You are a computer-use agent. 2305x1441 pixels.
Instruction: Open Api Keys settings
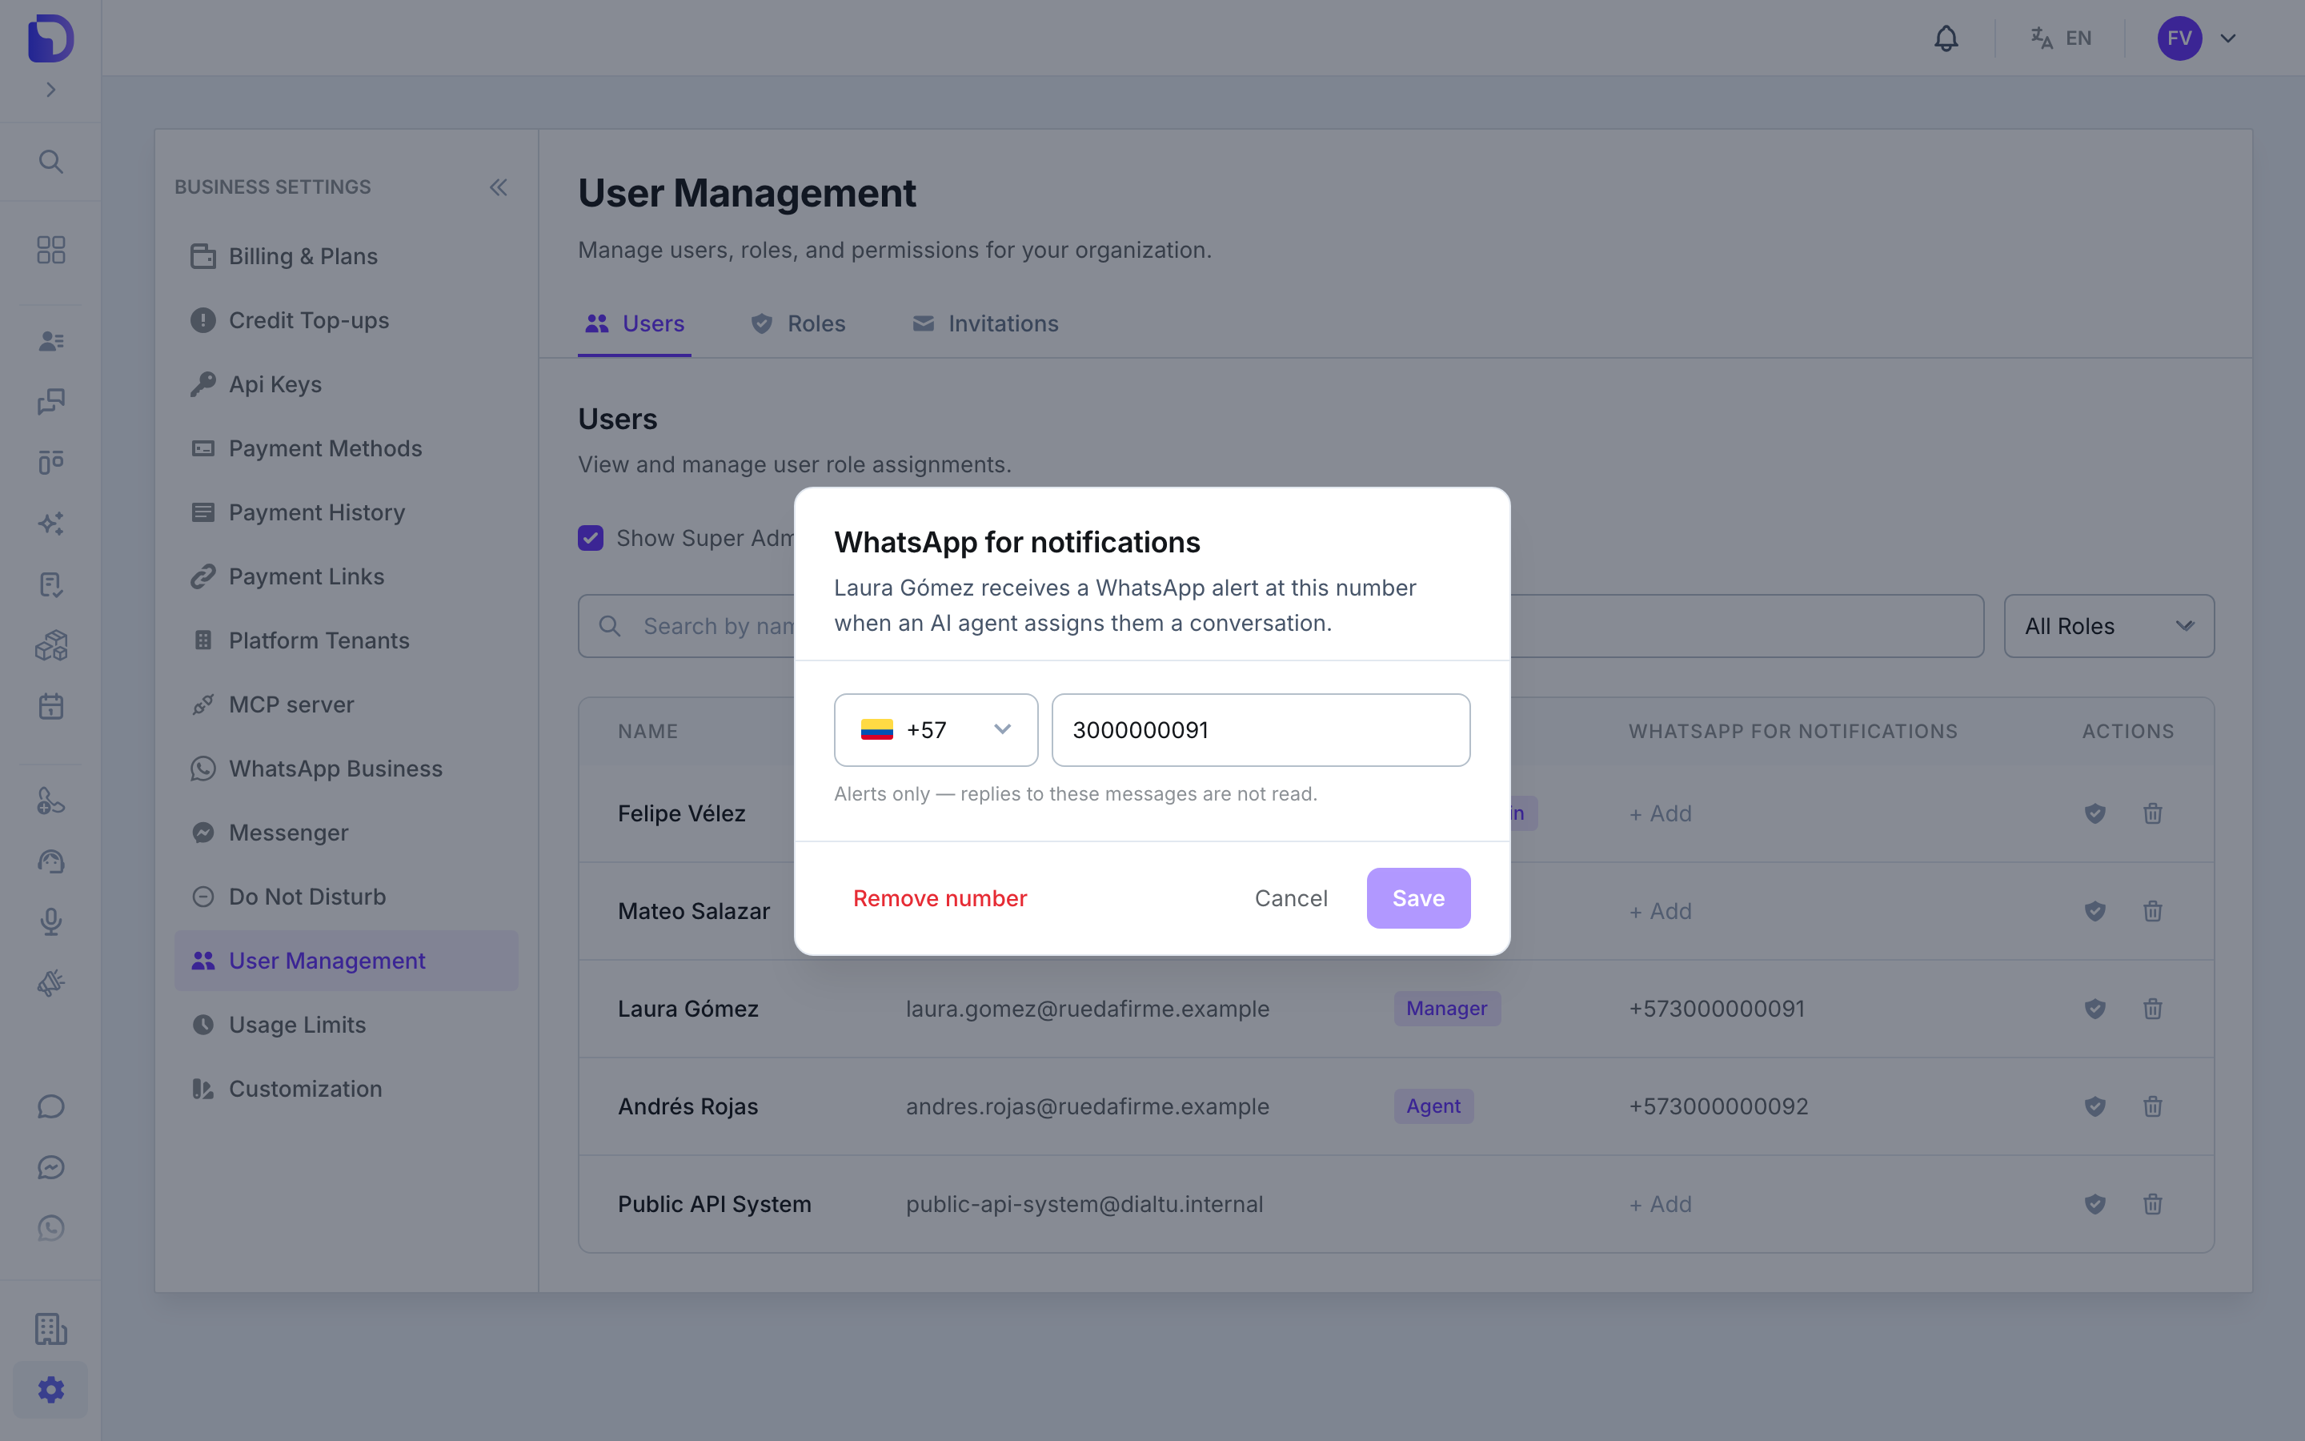(346, 384)
